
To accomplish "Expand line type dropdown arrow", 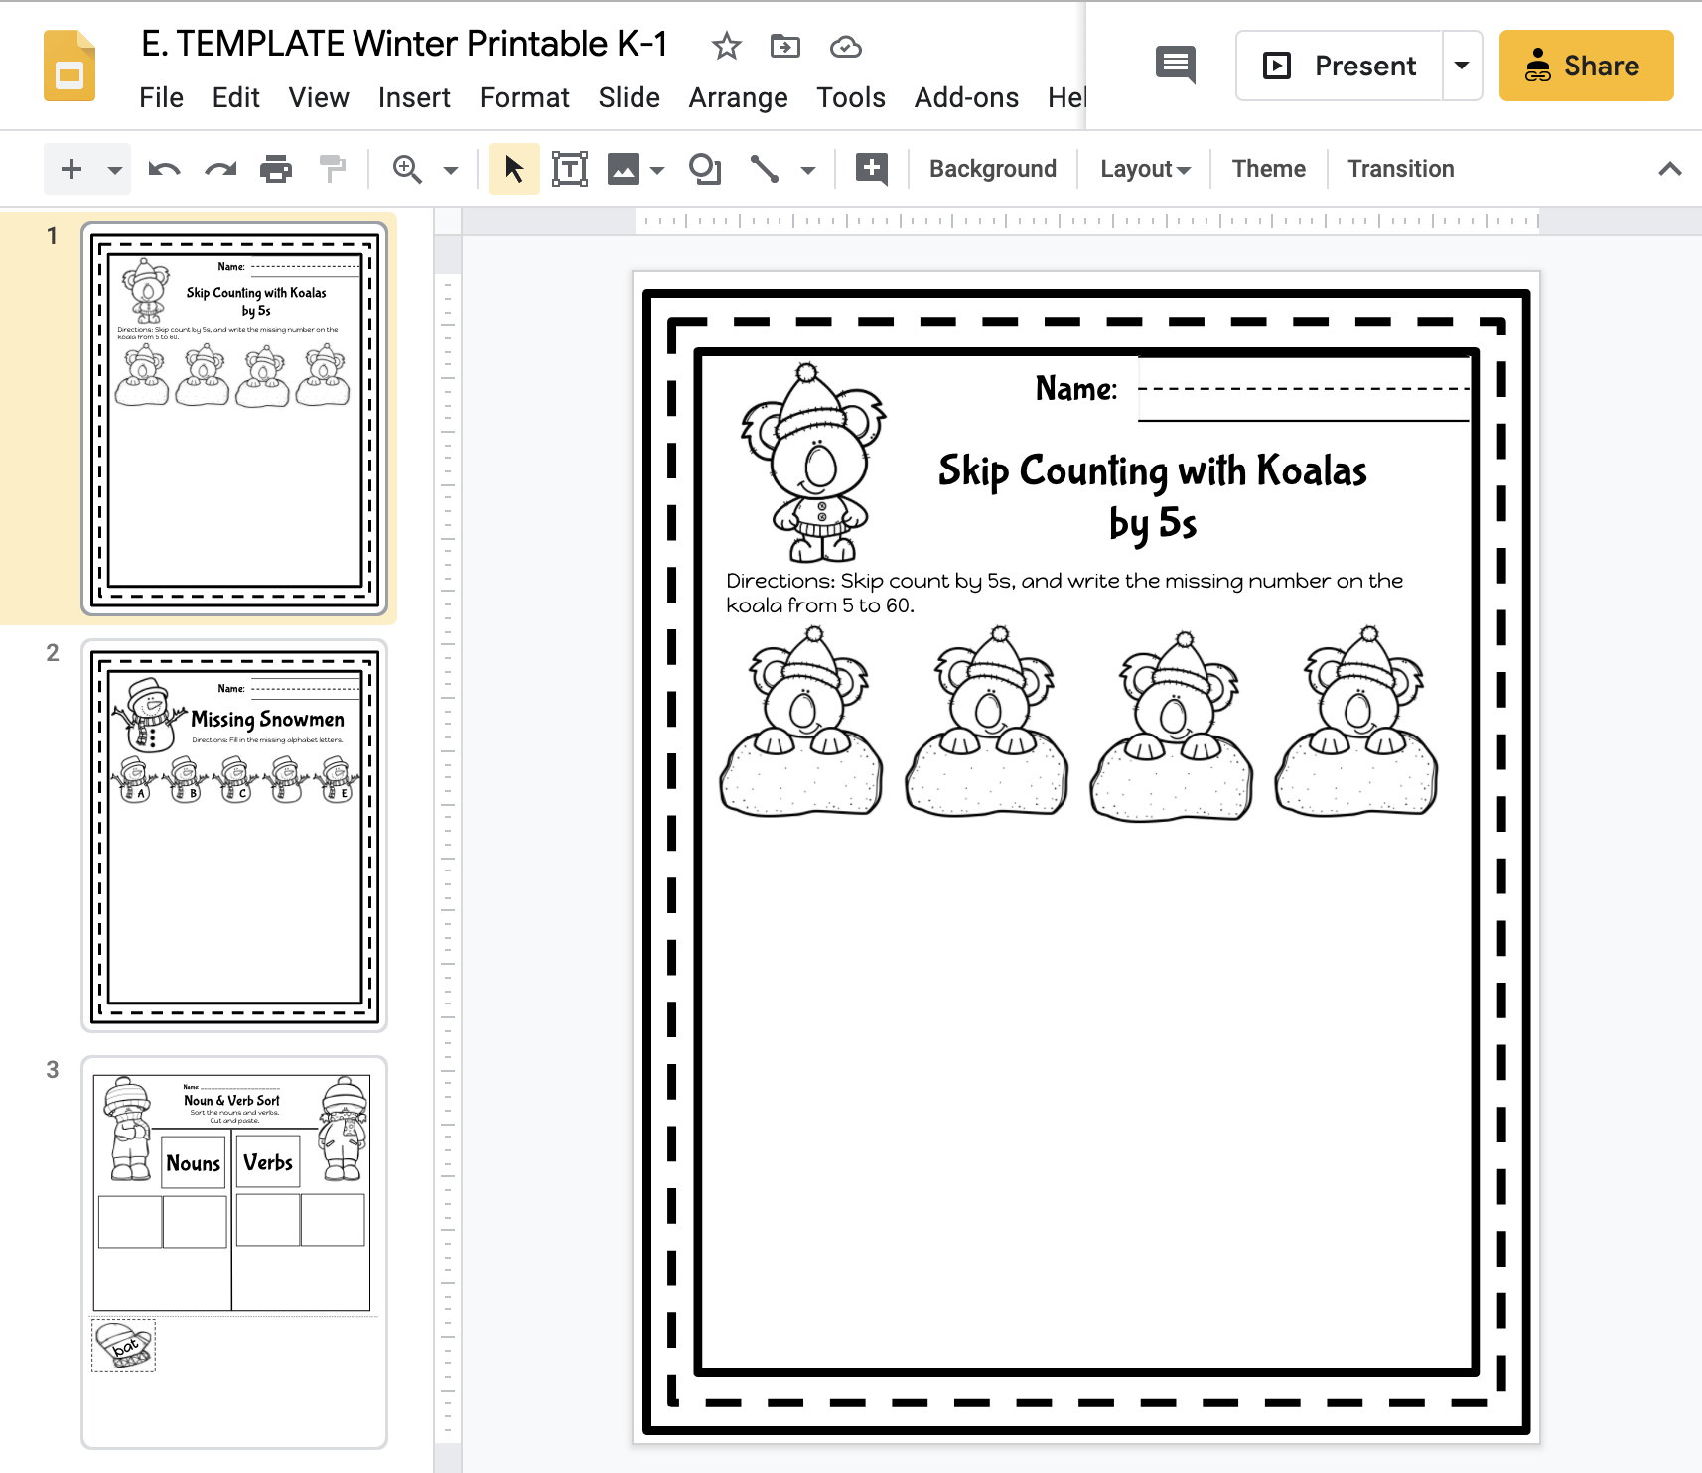I will coord(808,170).
